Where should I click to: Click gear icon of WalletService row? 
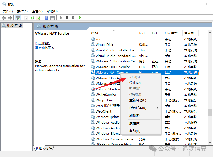(x=93, y=95)
